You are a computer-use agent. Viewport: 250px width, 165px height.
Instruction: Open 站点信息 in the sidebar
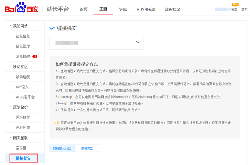(23, 36)
